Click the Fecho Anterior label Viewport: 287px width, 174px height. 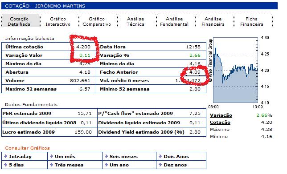pos(119,72)
